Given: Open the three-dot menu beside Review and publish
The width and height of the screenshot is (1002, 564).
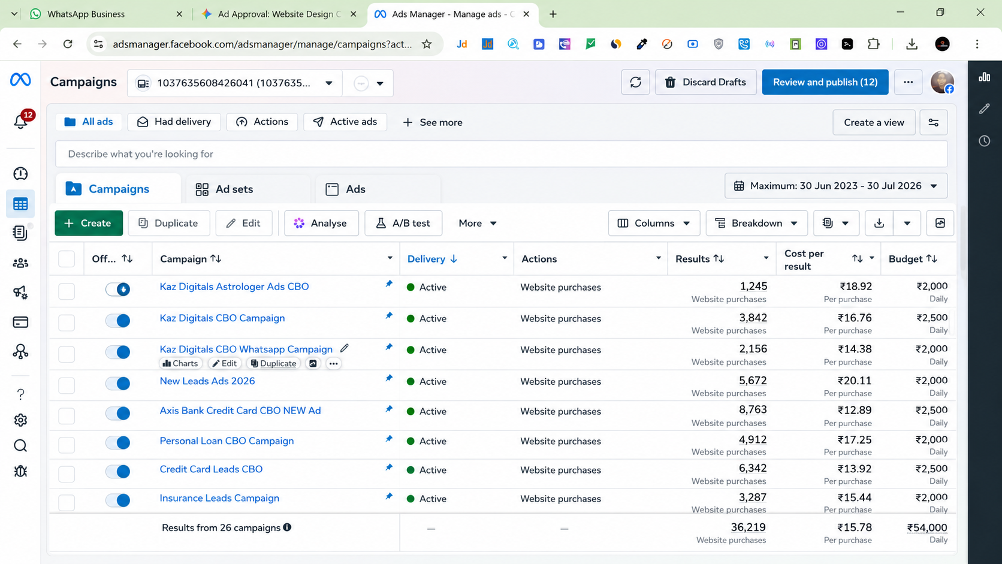Looking at the screenshot, I should [908, 82].
